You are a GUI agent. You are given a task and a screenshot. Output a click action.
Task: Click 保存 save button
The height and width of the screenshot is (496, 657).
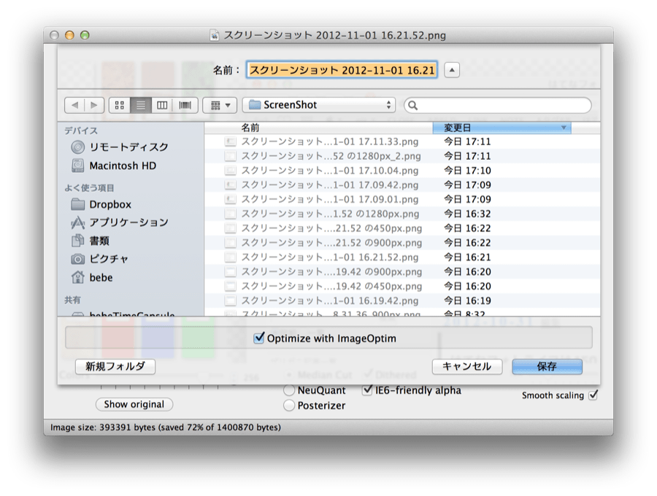pos(547,367)
